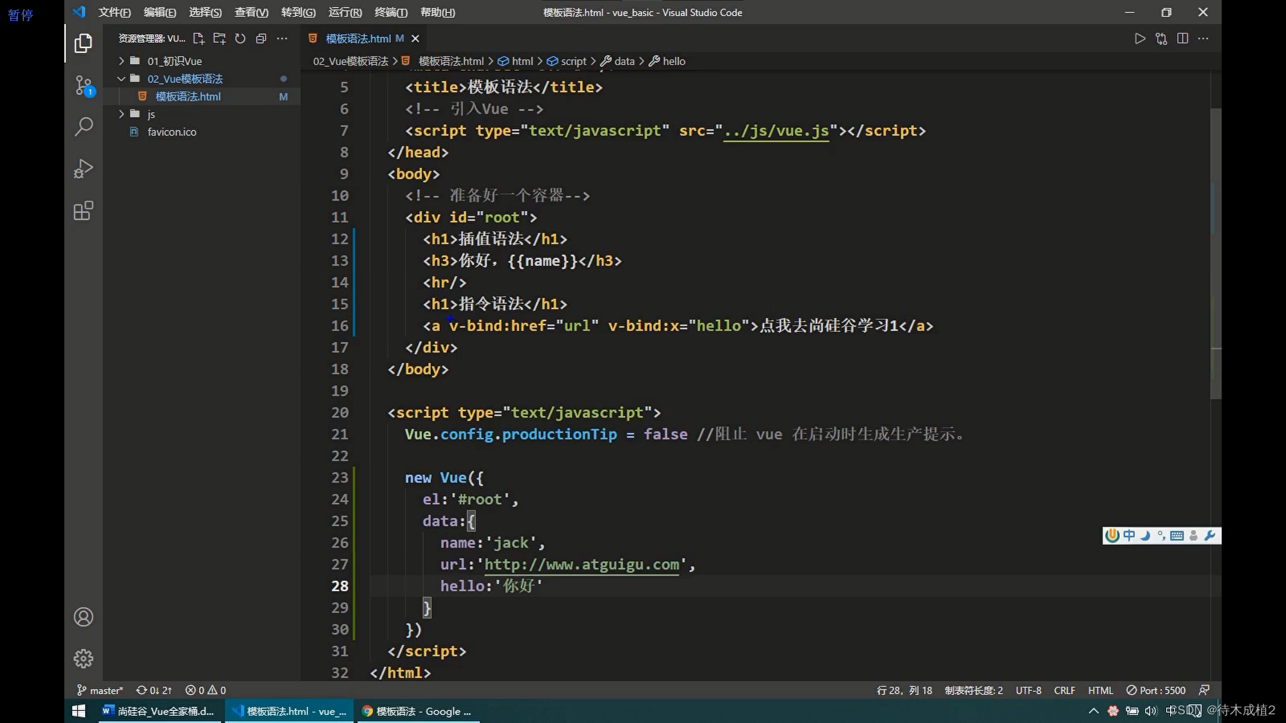Change HTML language mode
Image resolution: width=1286 pixels, height=723 pixels.
[1100, 690]
